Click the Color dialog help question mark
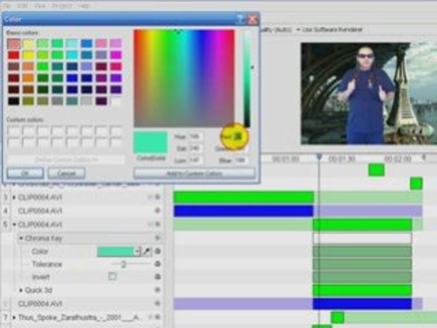 pyautogui.click(x=240, y=19)
